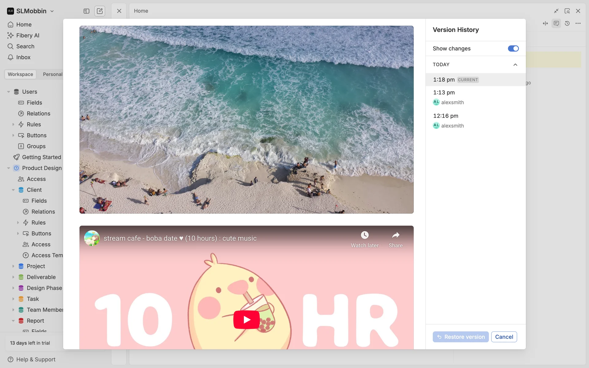Screen dimensions: 589x368
Task: Play the stream cafe YouTube video
Action: [x=246, y=320]
